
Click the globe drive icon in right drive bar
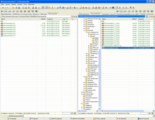[x=152, y=11]
